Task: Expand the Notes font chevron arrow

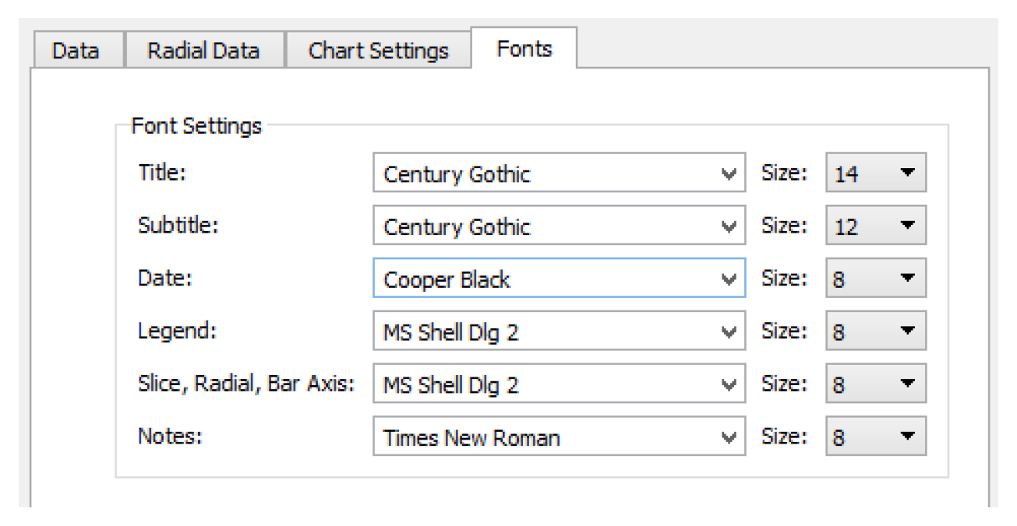Action: click(x=729, y=438)
